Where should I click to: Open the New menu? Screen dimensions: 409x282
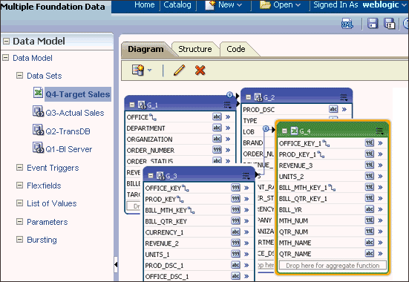[223, 5]
